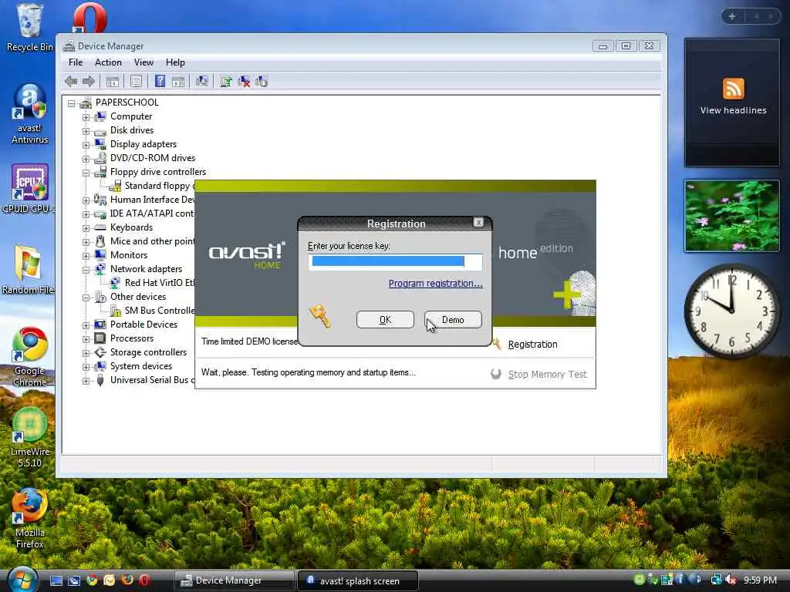Click the Chrome icon in quick launch bar
Screen dimensions: 790x592
(x=92, y=580)
